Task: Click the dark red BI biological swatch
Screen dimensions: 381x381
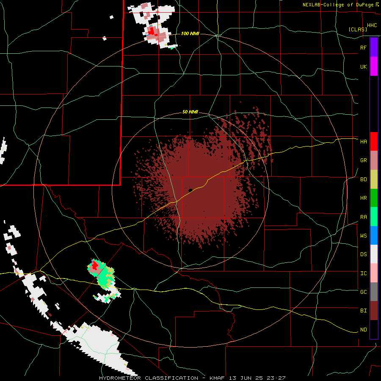Action: click(374, 311)
